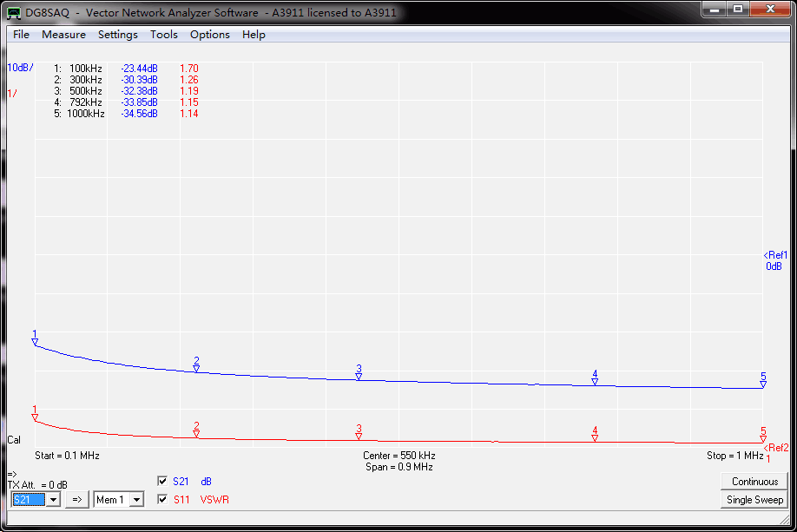Viewport: 797px width, 532px height.
Task: Click the => copy-to-memory button
Action: pyautogui.click(x=76, y=500)
